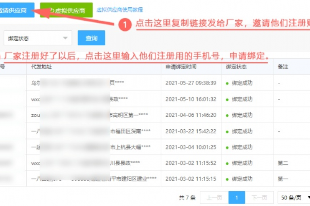Click the 共 7 条 total count text
Screen dimensions: 310x206
(187, 198)
